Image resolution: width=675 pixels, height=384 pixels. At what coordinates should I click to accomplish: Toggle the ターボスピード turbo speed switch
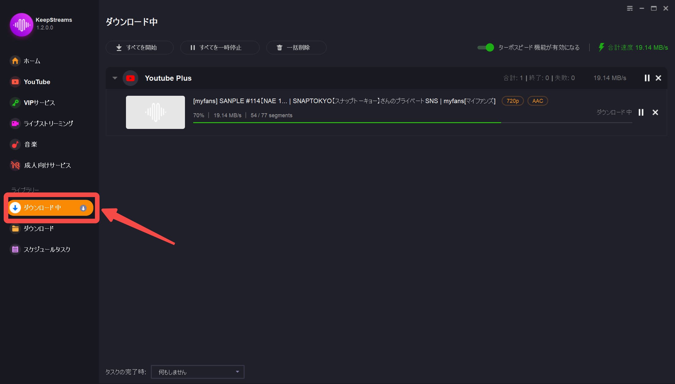click(x=486, y=48)
